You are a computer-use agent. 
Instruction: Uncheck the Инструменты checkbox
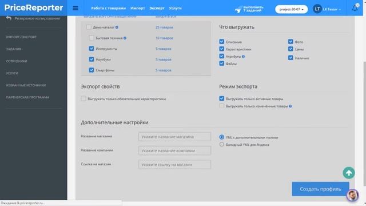[91, 49]
